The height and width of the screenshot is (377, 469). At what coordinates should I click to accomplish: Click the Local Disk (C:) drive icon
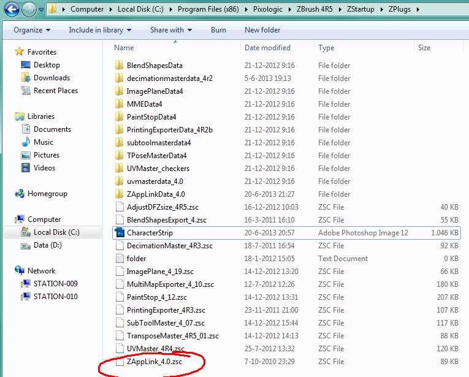(x=26, y=232)
